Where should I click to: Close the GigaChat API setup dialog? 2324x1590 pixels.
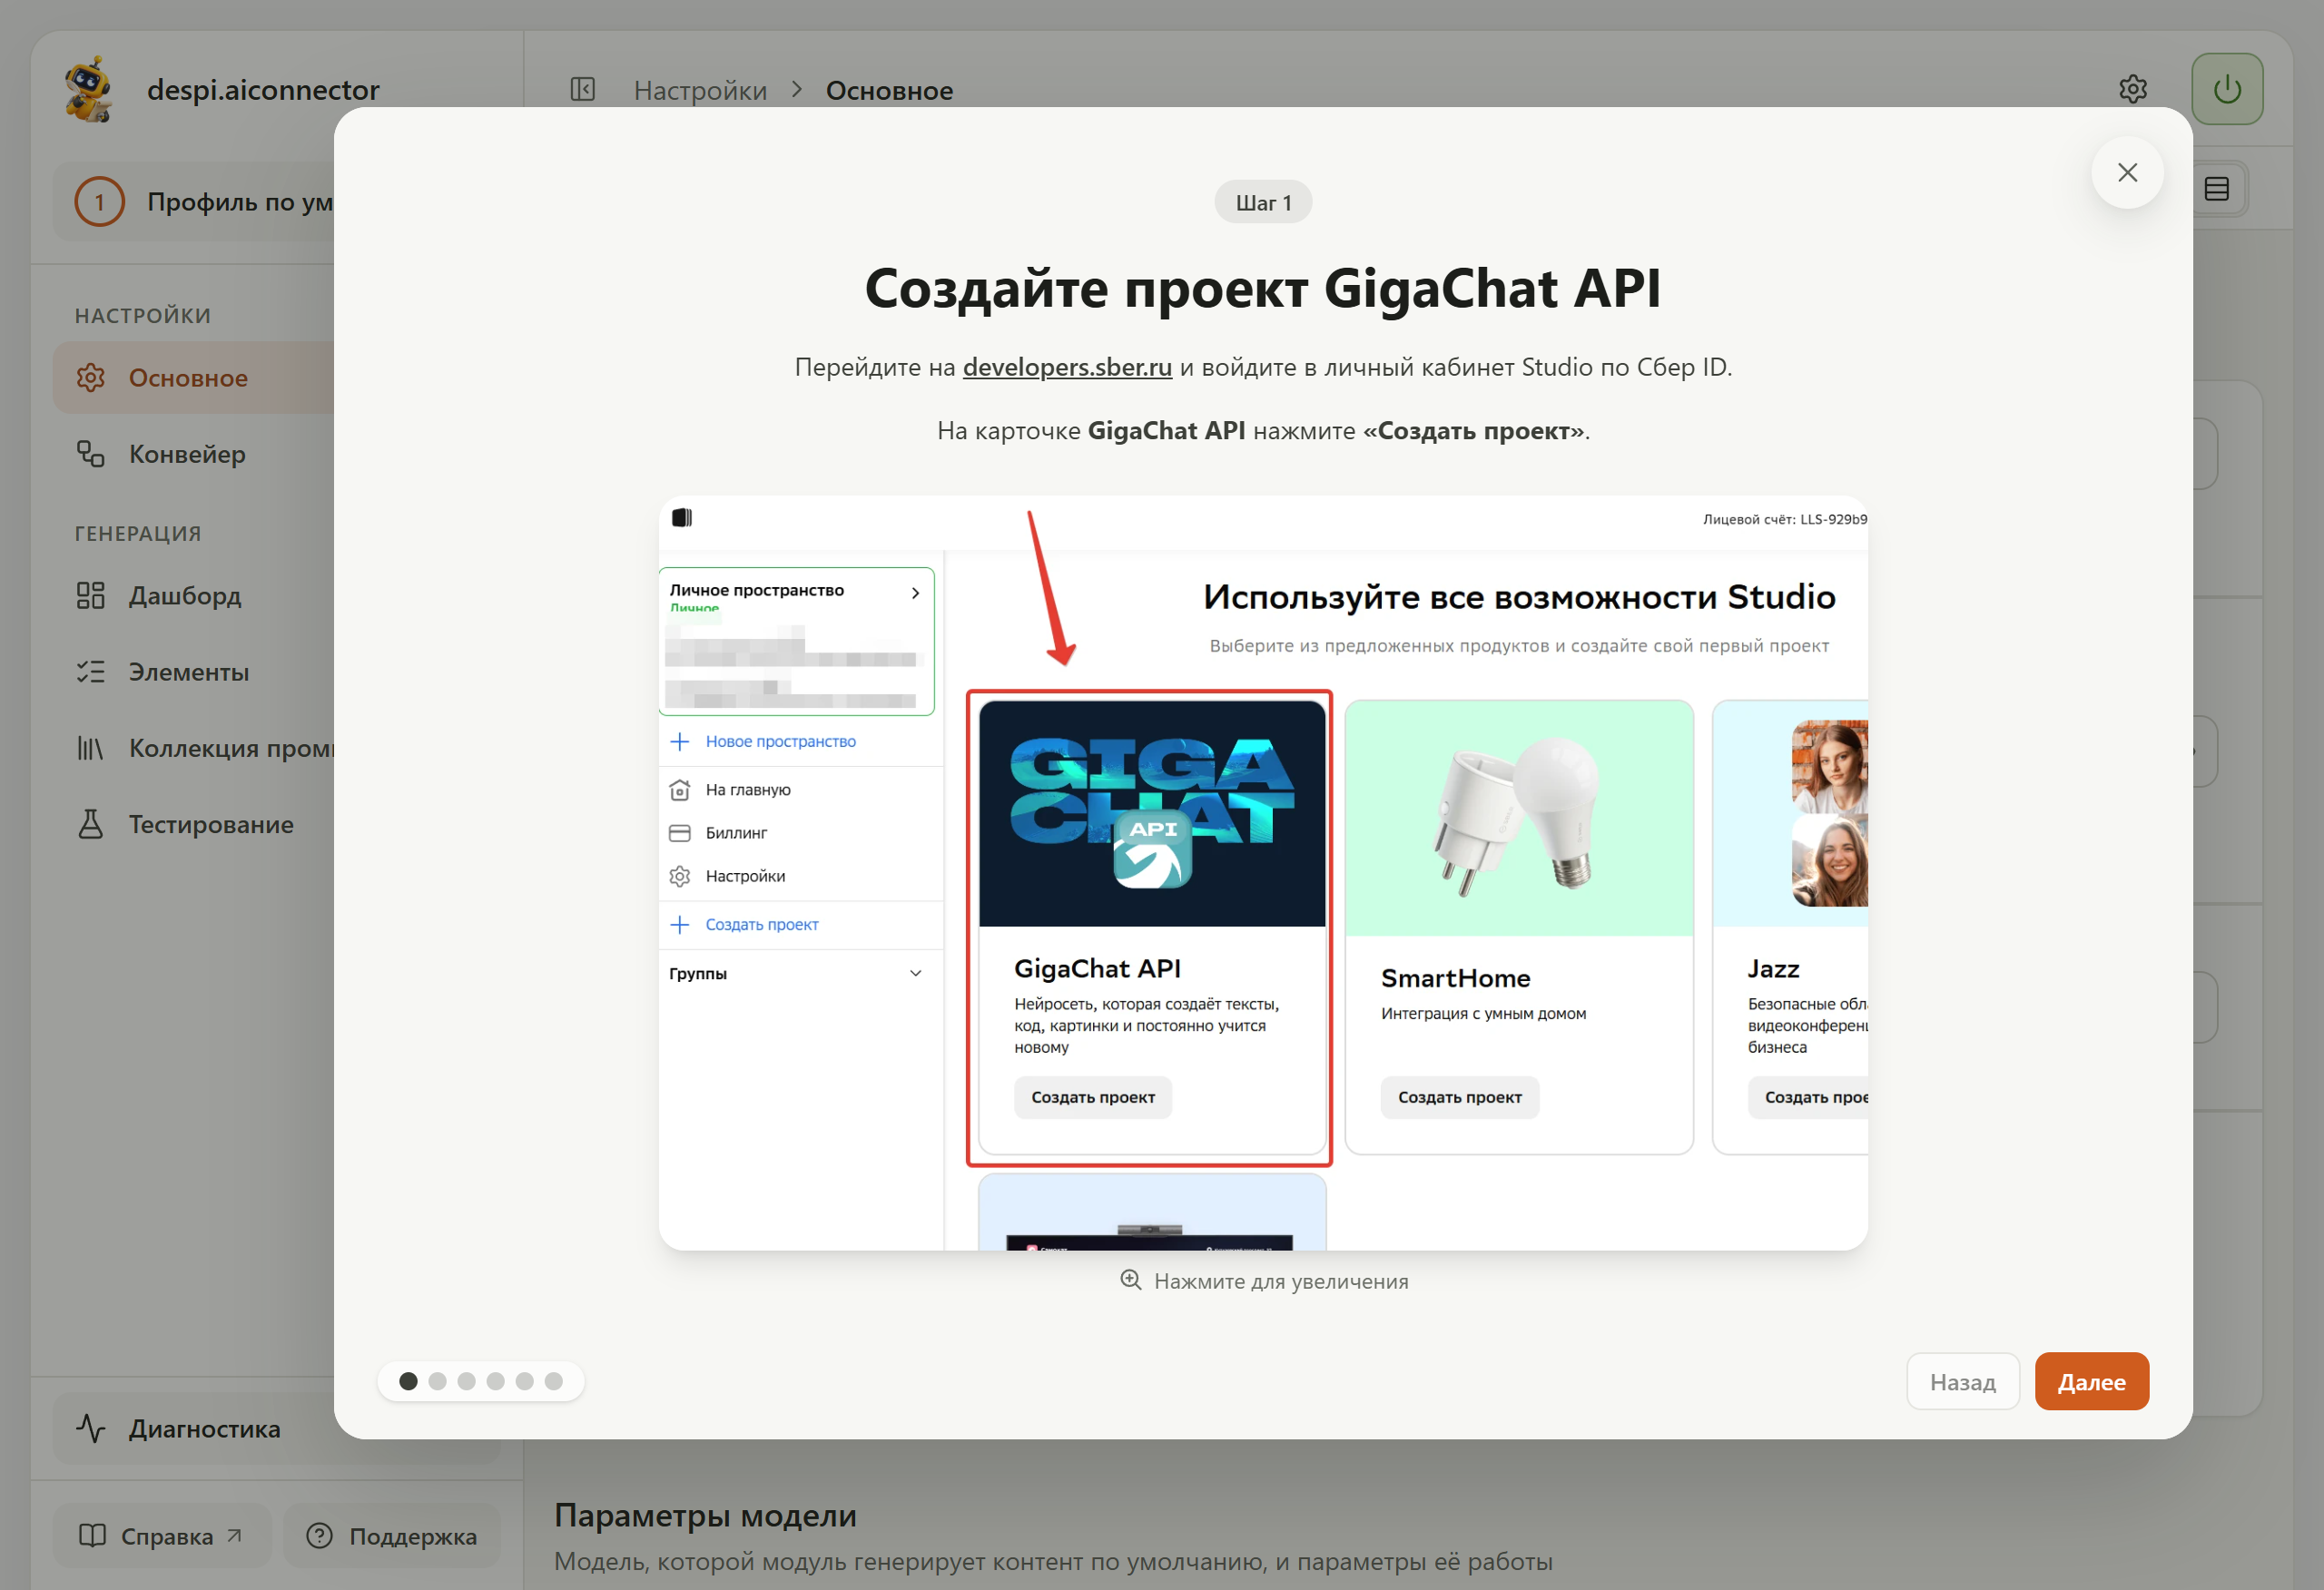click(x=2127, y=172)
